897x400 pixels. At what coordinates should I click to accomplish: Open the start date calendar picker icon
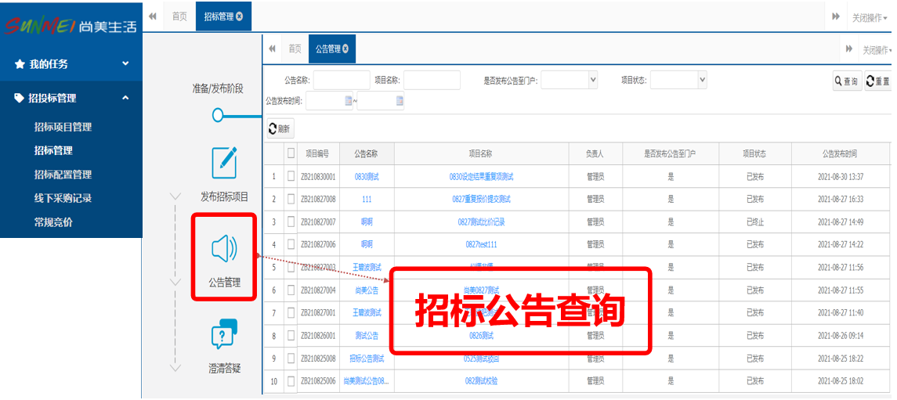(349, 101)
